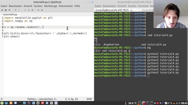Click the clock showing 08:45
Viewport: 188px width, 105px height.
pyautogui.click(x=184, y=103)
